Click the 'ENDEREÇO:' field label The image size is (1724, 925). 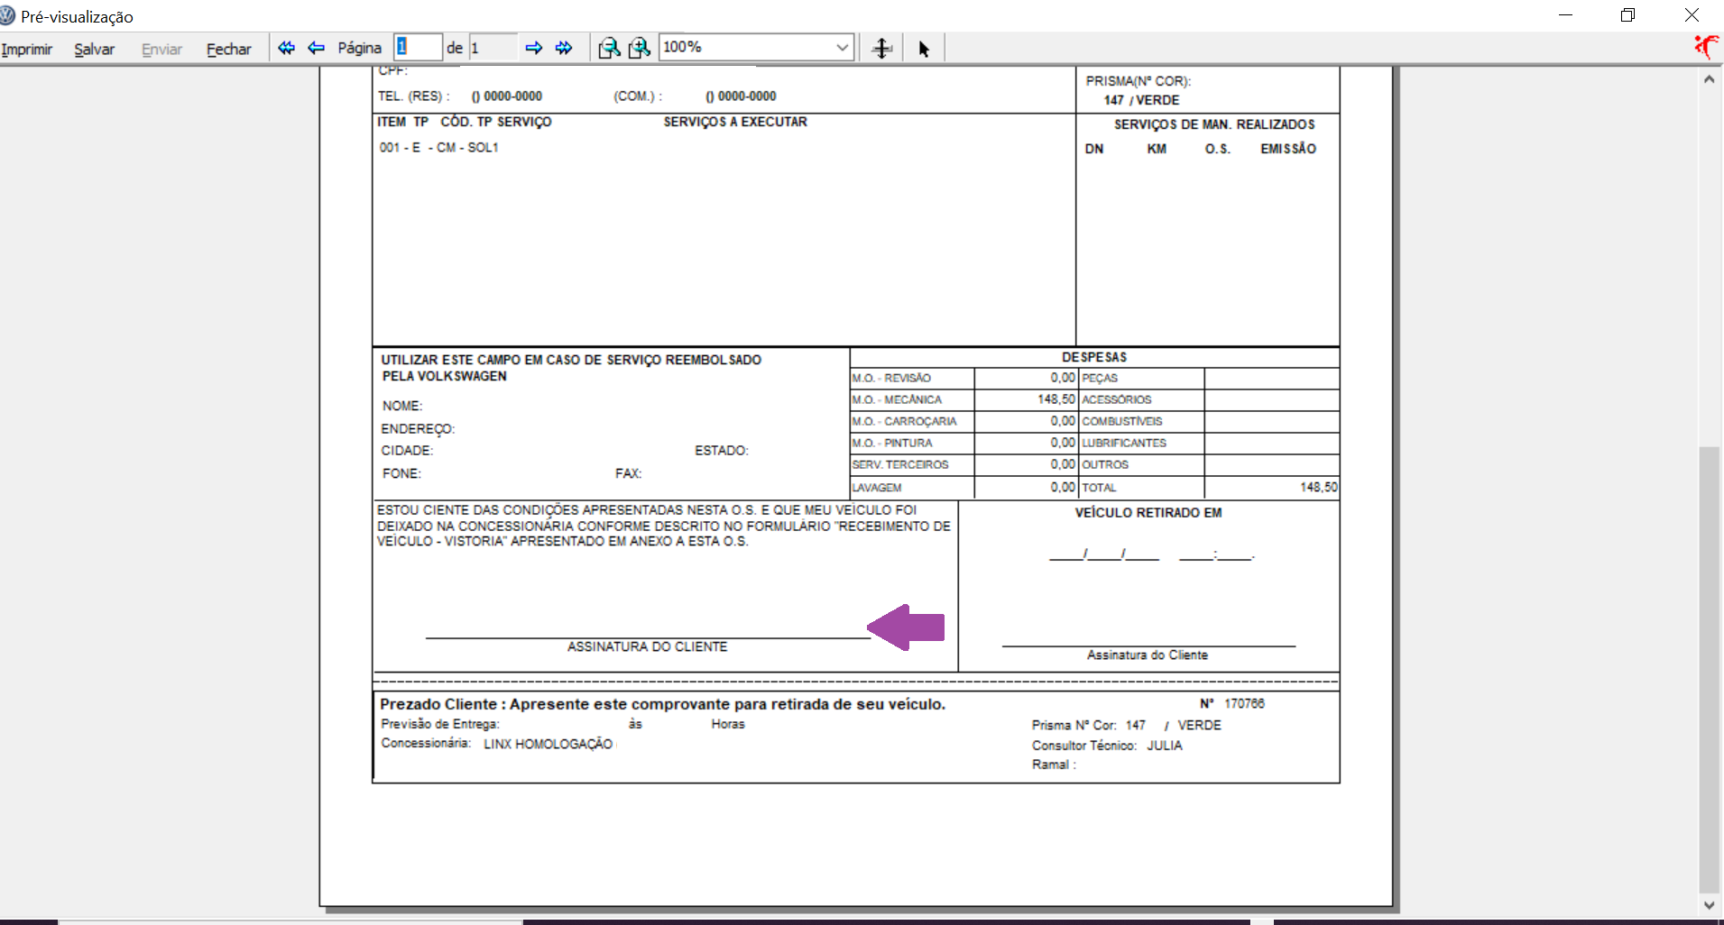pos(418,429)
